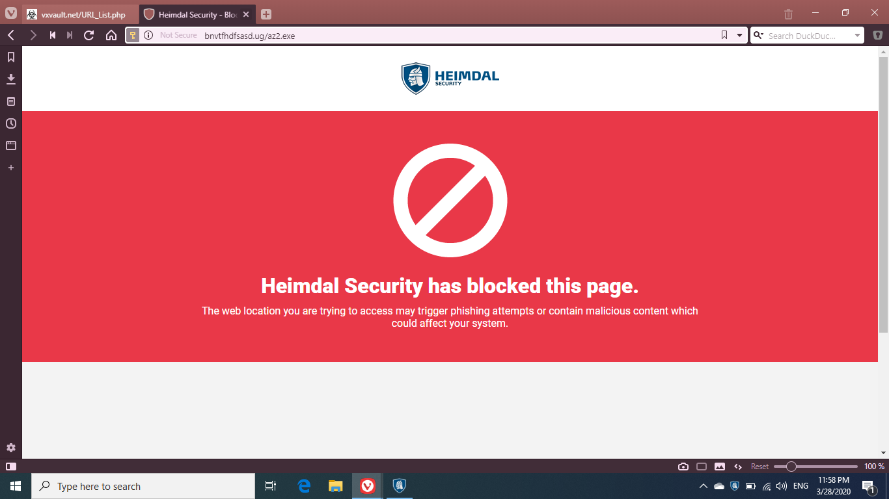Expand the bookmark dropdown arrow in address bar
This screenshot has width=889, height=499.
coord(739,35)
